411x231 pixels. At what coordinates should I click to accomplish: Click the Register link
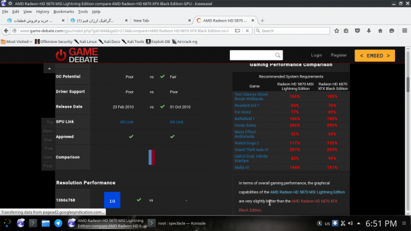point(338,55)
